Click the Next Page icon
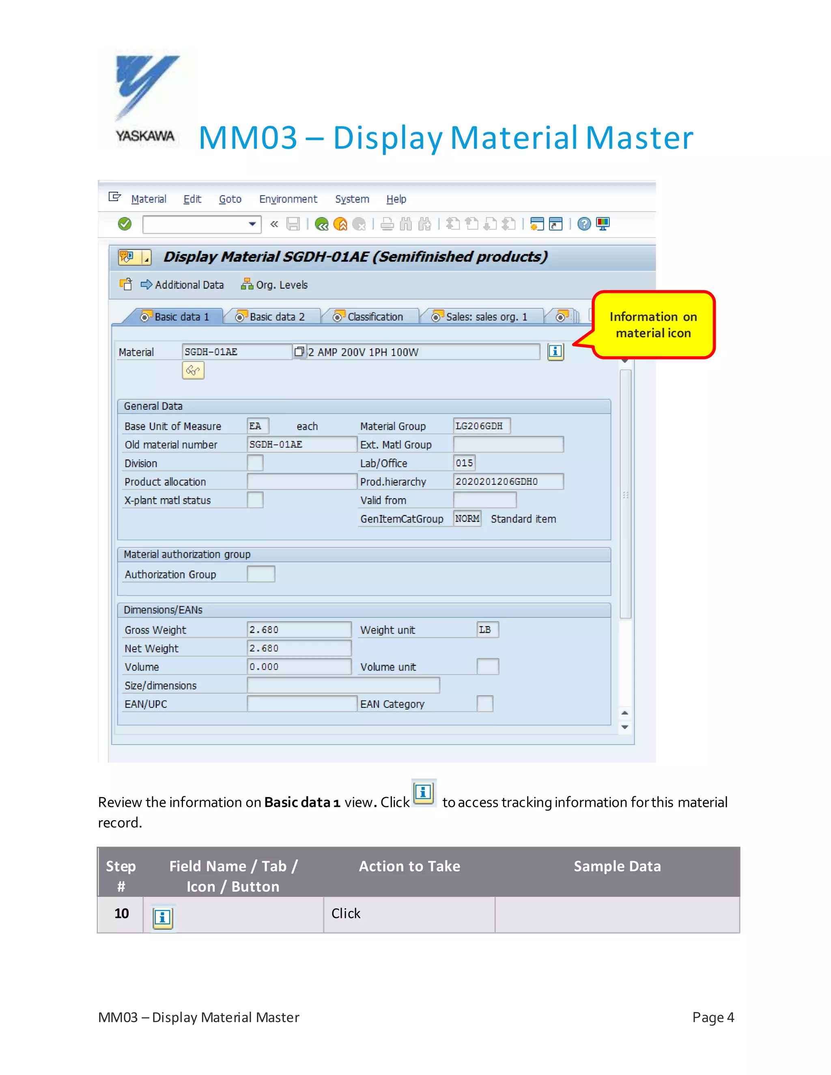Viewport: 831px width, 1075px height. coord(490,224)
